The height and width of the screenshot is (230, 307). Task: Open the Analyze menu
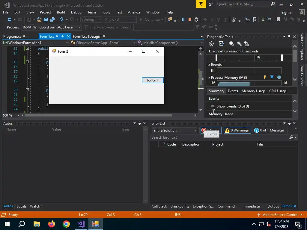(134, 12)
